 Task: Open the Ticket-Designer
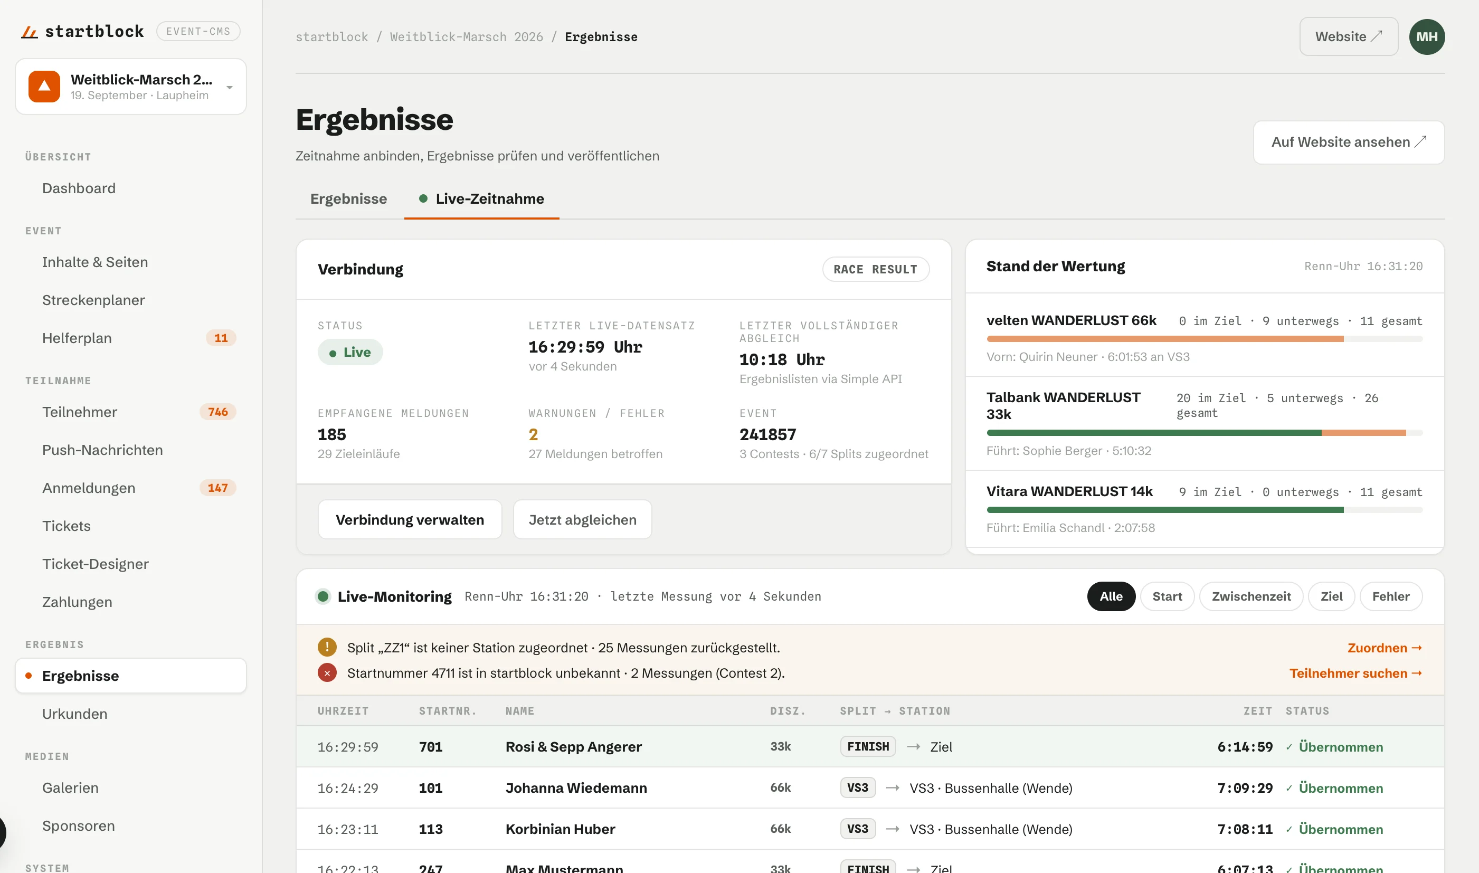point(130,564)
